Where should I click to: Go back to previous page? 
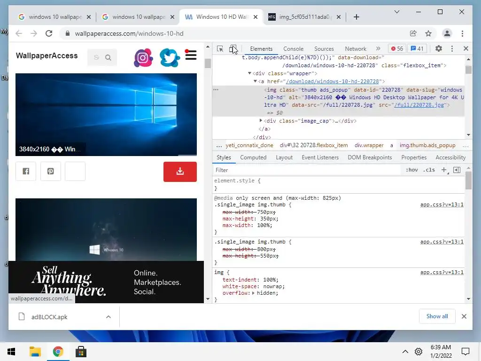(19, 33)
